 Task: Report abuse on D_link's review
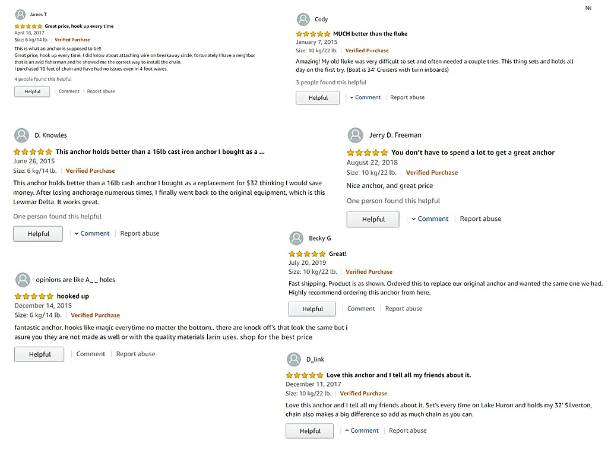click(x=407, y=430)
